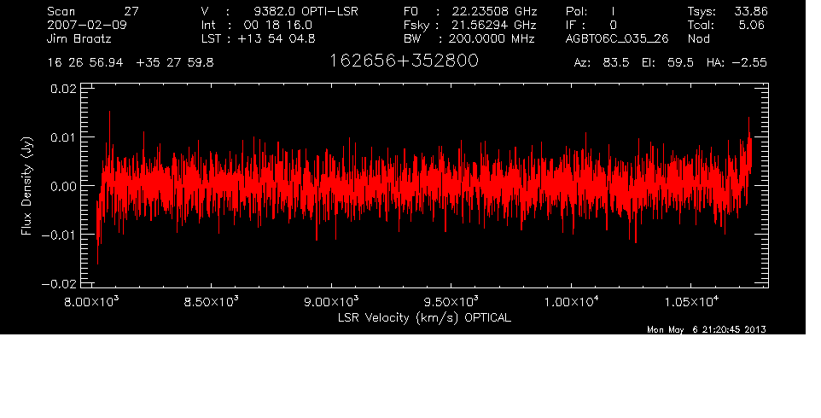The width and height of the screenshot is (821, 418).
Task: Select Pol value I
Action: (613, 11)
